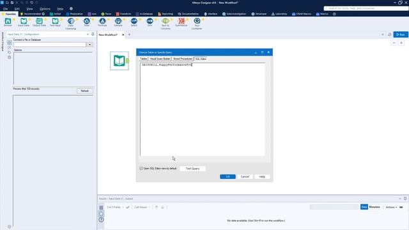Open the View menu
The height and width of the screenshot is (230, 409).
click(29, 8)
